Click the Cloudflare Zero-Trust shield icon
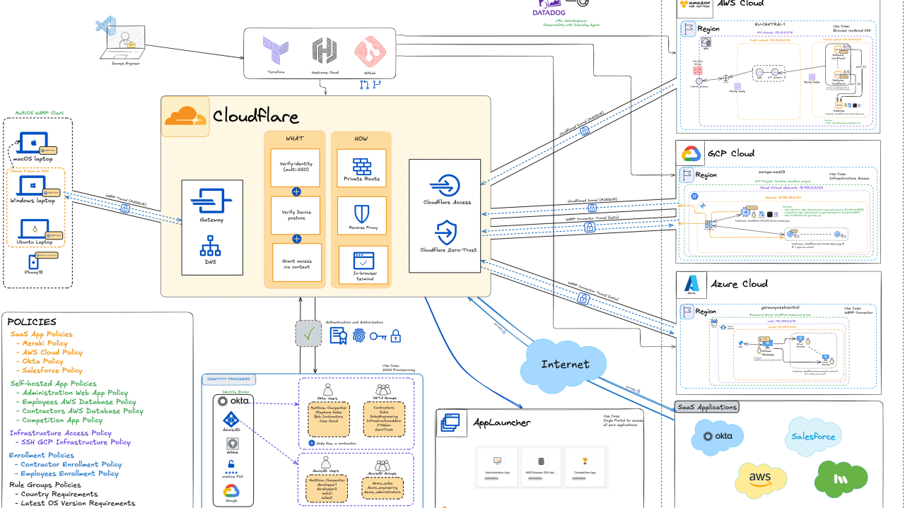 [446, 232]
